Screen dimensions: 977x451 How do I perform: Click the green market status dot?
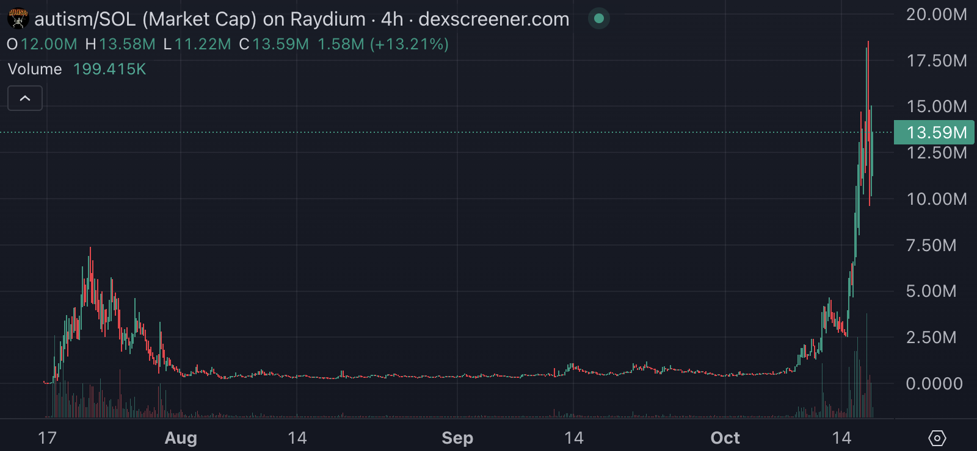599,19
